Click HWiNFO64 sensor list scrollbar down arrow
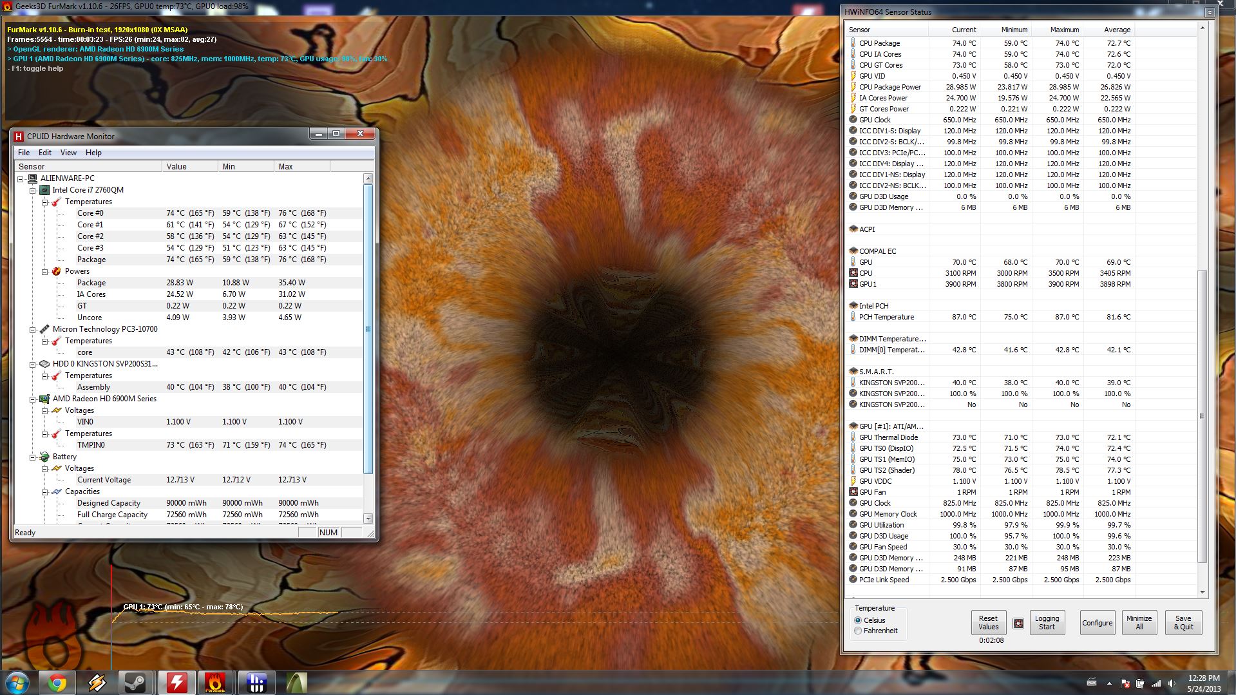Screen dimensions: 1236x695 click(1202, 593)
